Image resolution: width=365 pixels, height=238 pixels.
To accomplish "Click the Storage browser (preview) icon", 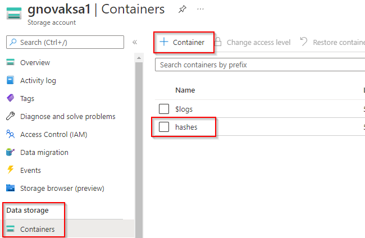I will click(x=10, y=188).
